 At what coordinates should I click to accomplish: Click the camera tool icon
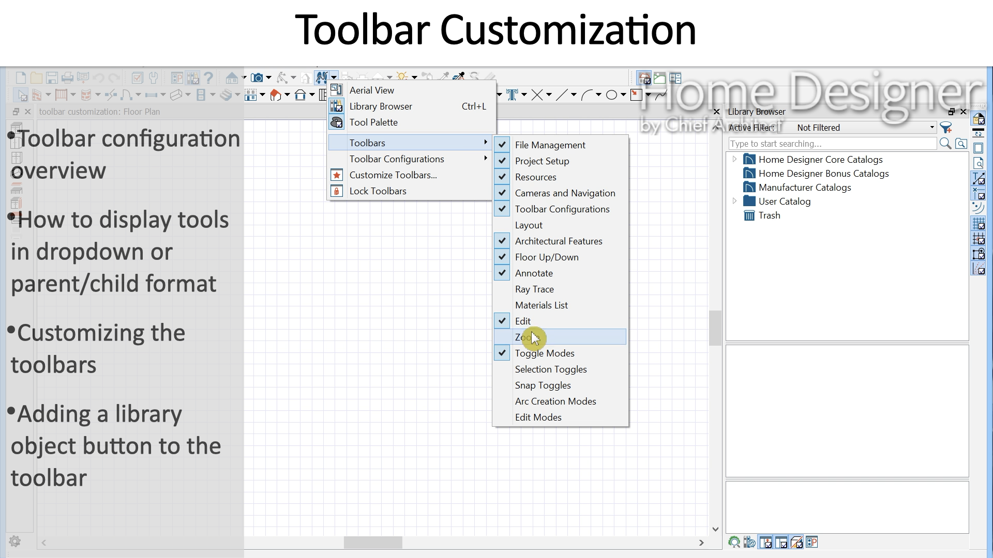tap(257, 78)
